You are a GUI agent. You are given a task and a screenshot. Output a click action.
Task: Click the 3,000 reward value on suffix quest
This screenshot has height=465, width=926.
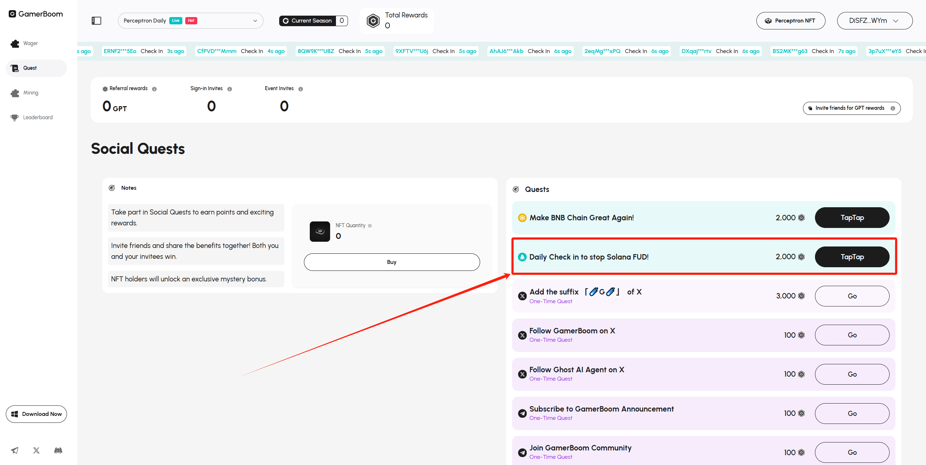[x=786, y=296]
